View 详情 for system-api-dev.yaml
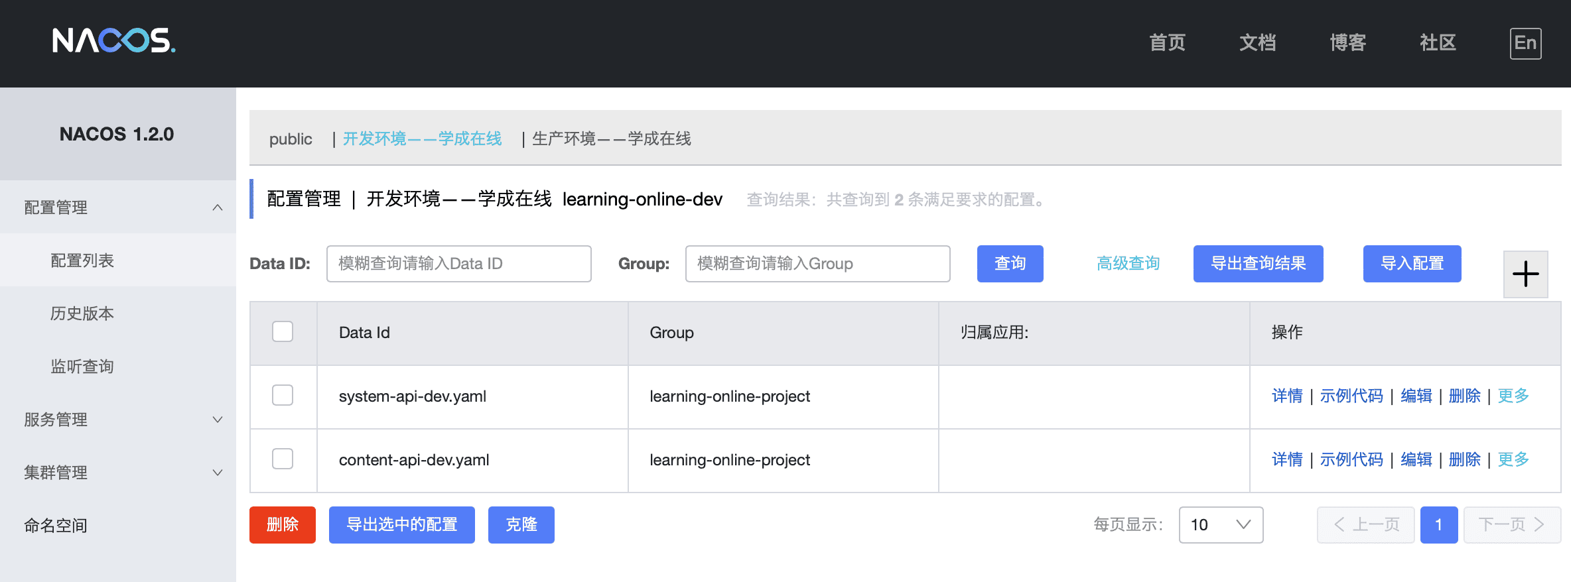Screen dimensions: 1571x582 [1287, 396]
